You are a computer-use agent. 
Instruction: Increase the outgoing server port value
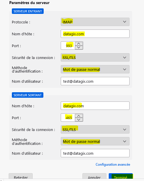pos(79,116)
